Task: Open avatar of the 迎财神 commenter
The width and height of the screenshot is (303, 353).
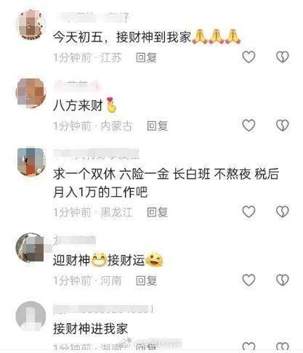Action: (x=31, y=248)
